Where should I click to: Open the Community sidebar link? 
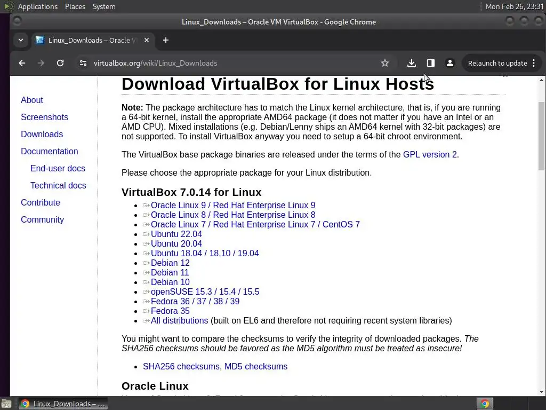[x=43, y=219]
